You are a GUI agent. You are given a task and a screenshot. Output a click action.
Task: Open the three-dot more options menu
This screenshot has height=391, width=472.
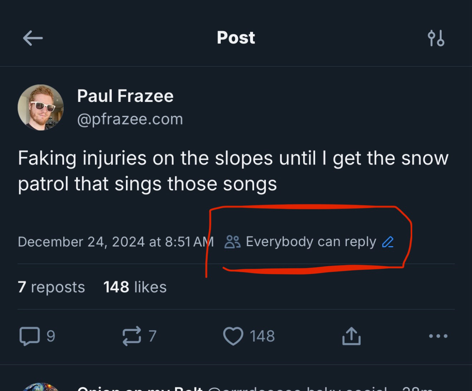[438, 336]
